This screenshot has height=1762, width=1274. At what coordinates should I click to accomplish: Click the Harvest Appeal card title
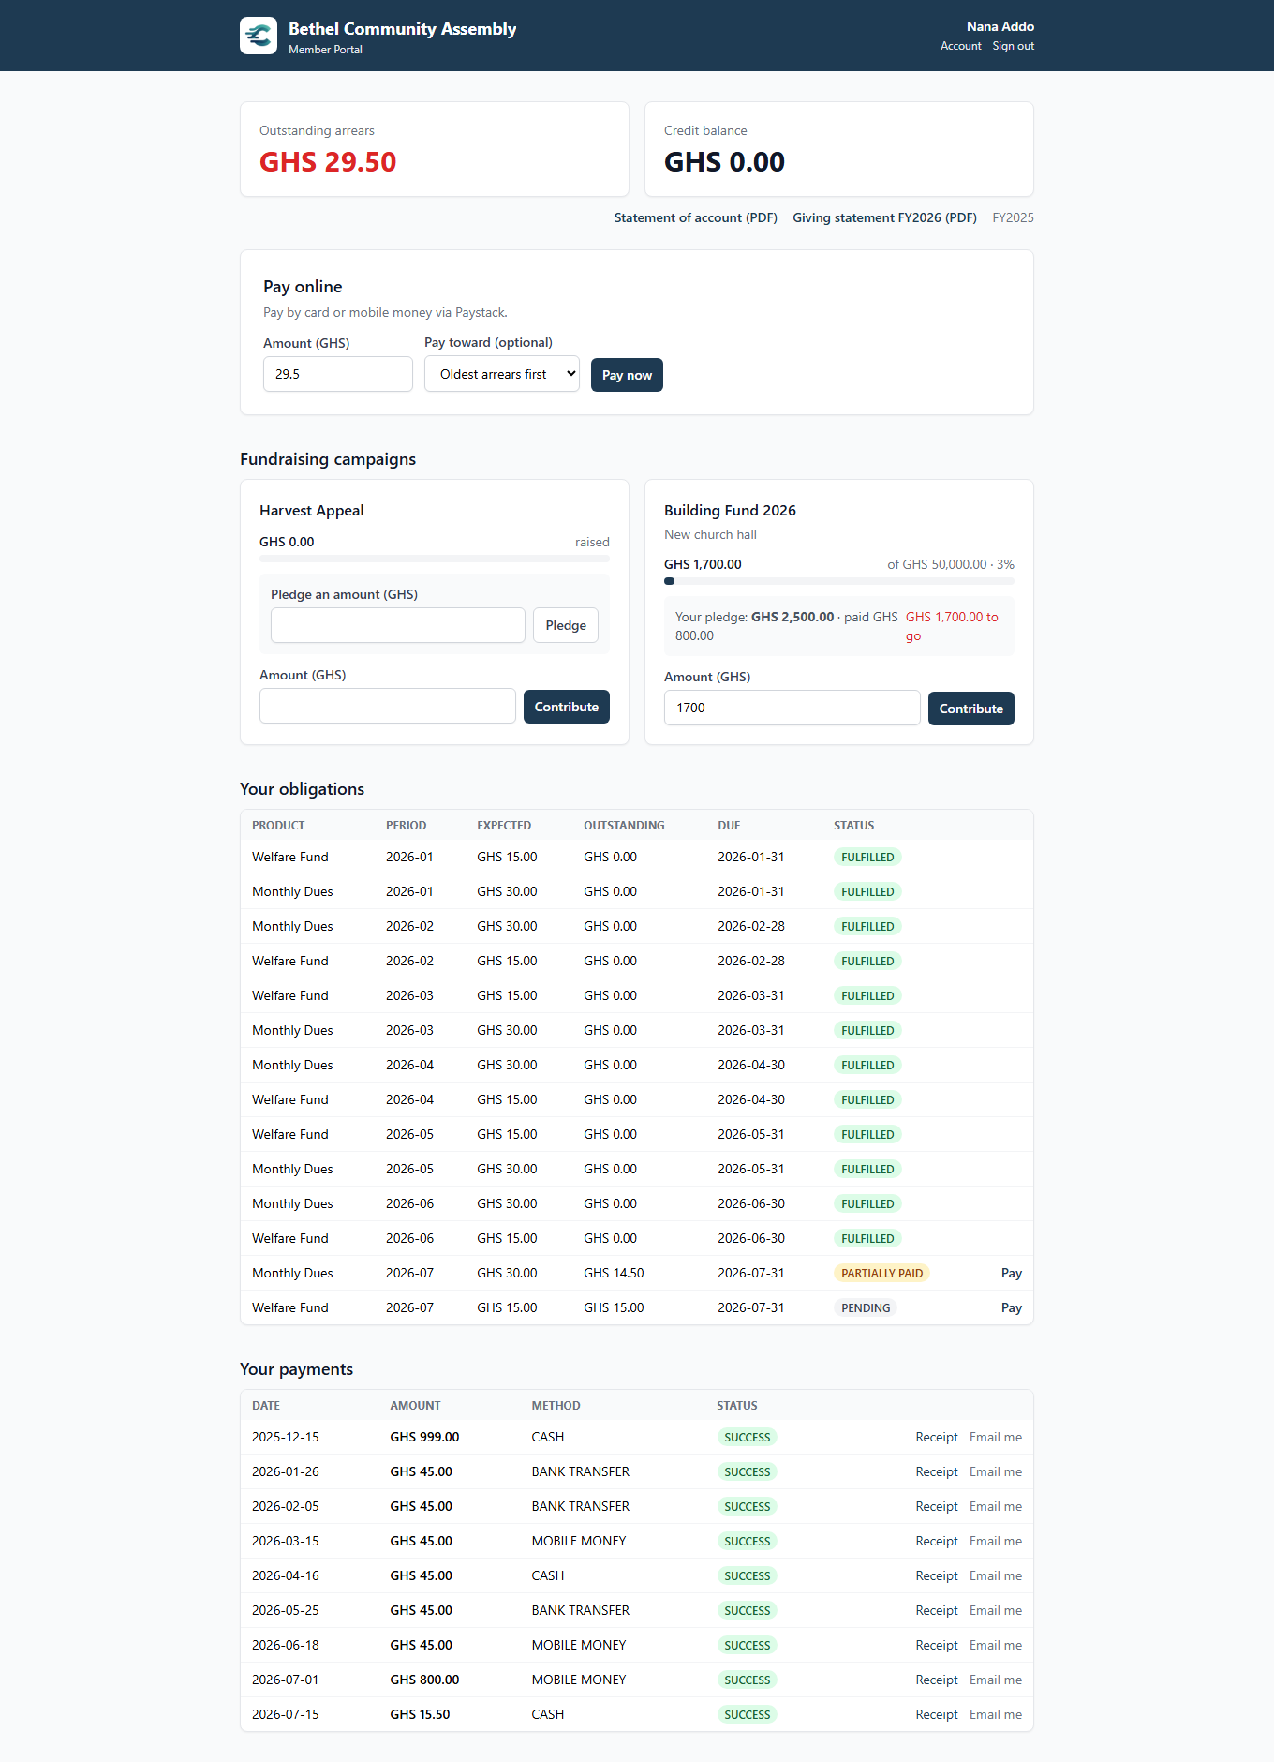[311, 511]
